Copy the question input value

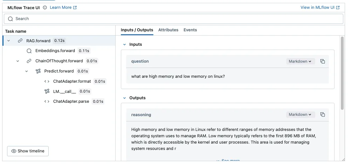point(323,61)
